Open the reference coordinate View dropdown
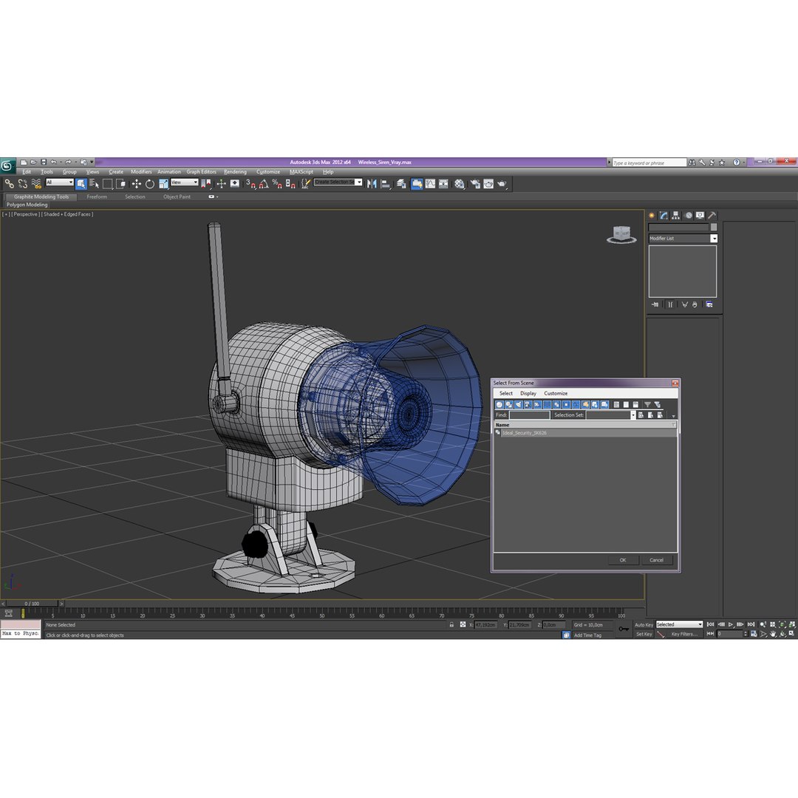The image size is (798, 798). click(x=185, y=183)
